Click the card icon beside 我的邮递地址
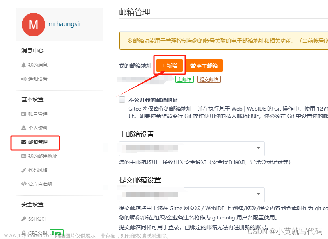Image resolution: width=328 pixels, height=239 pixels. 24,156
